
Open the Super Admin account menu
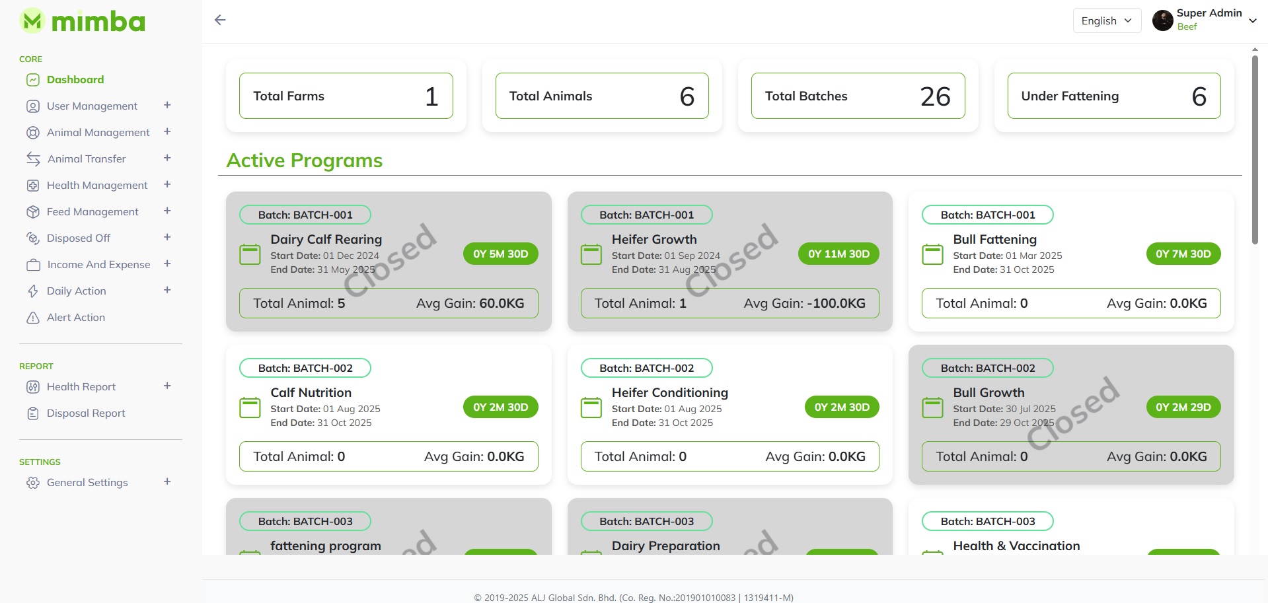click(x=1205, y=20)
